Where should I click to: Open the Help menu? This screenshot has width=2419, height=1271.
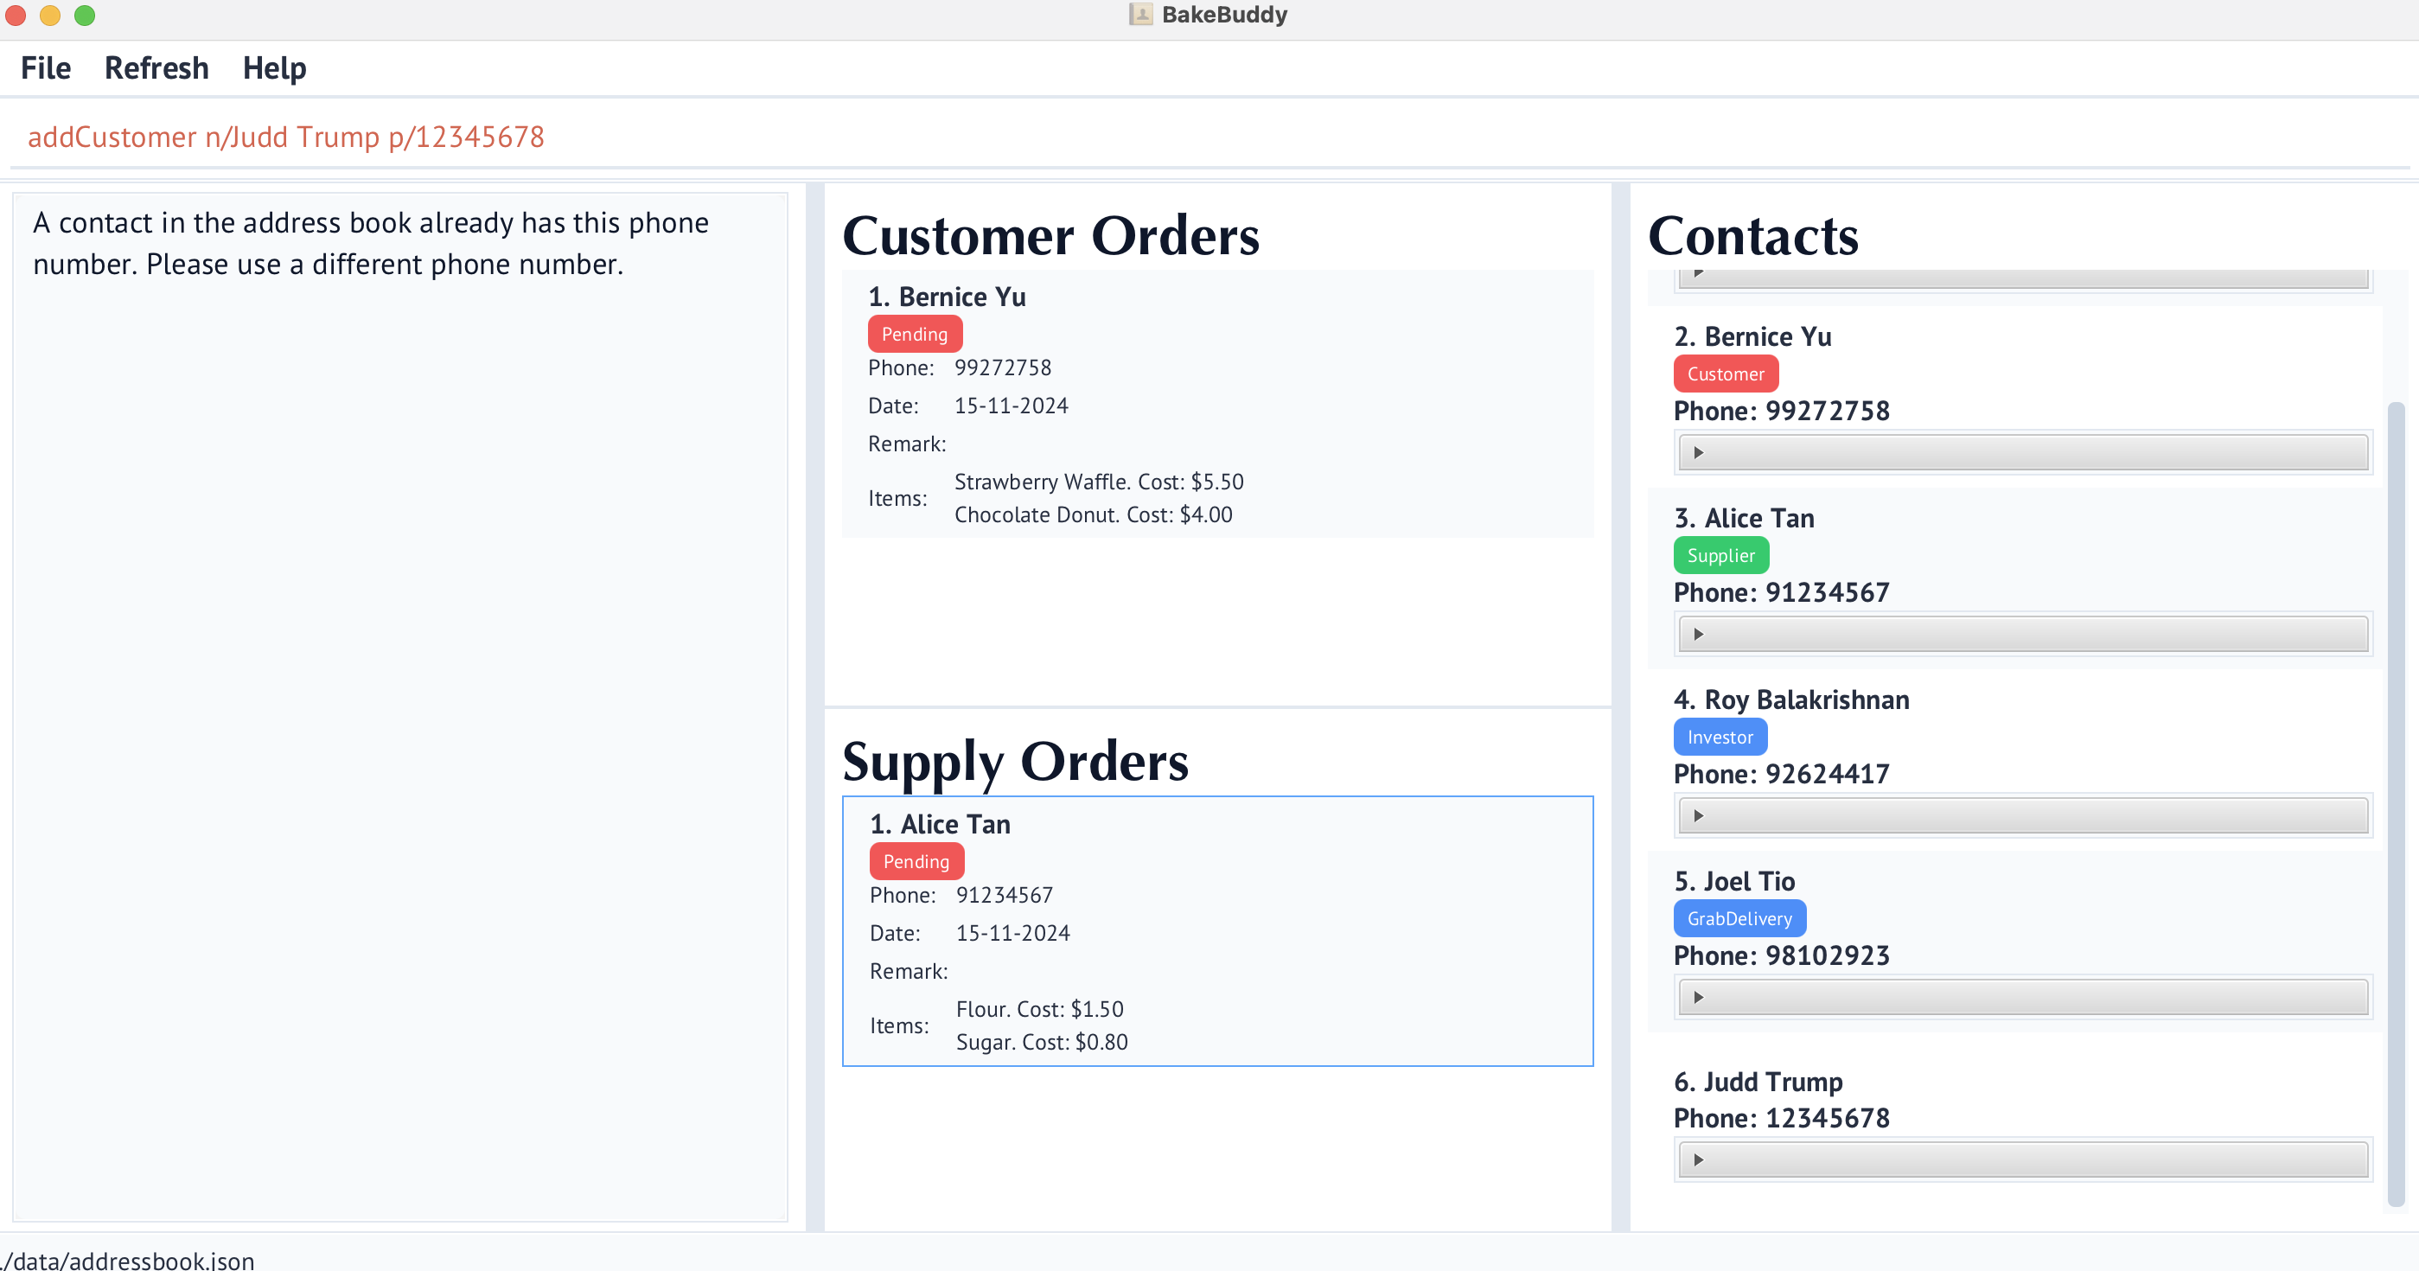click(x=274, y=68)
